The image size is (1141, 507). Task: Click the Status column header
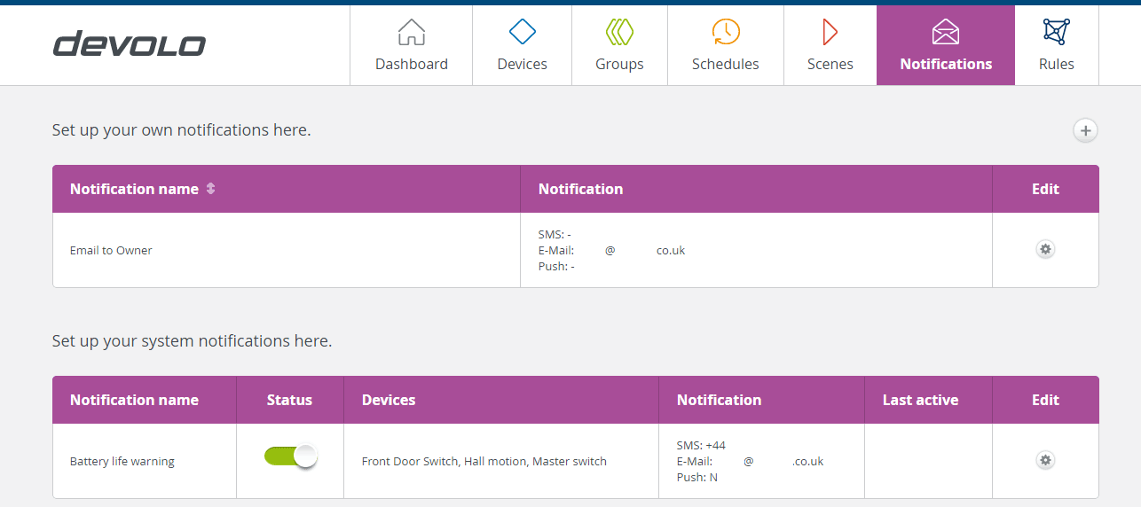[289, 400]
